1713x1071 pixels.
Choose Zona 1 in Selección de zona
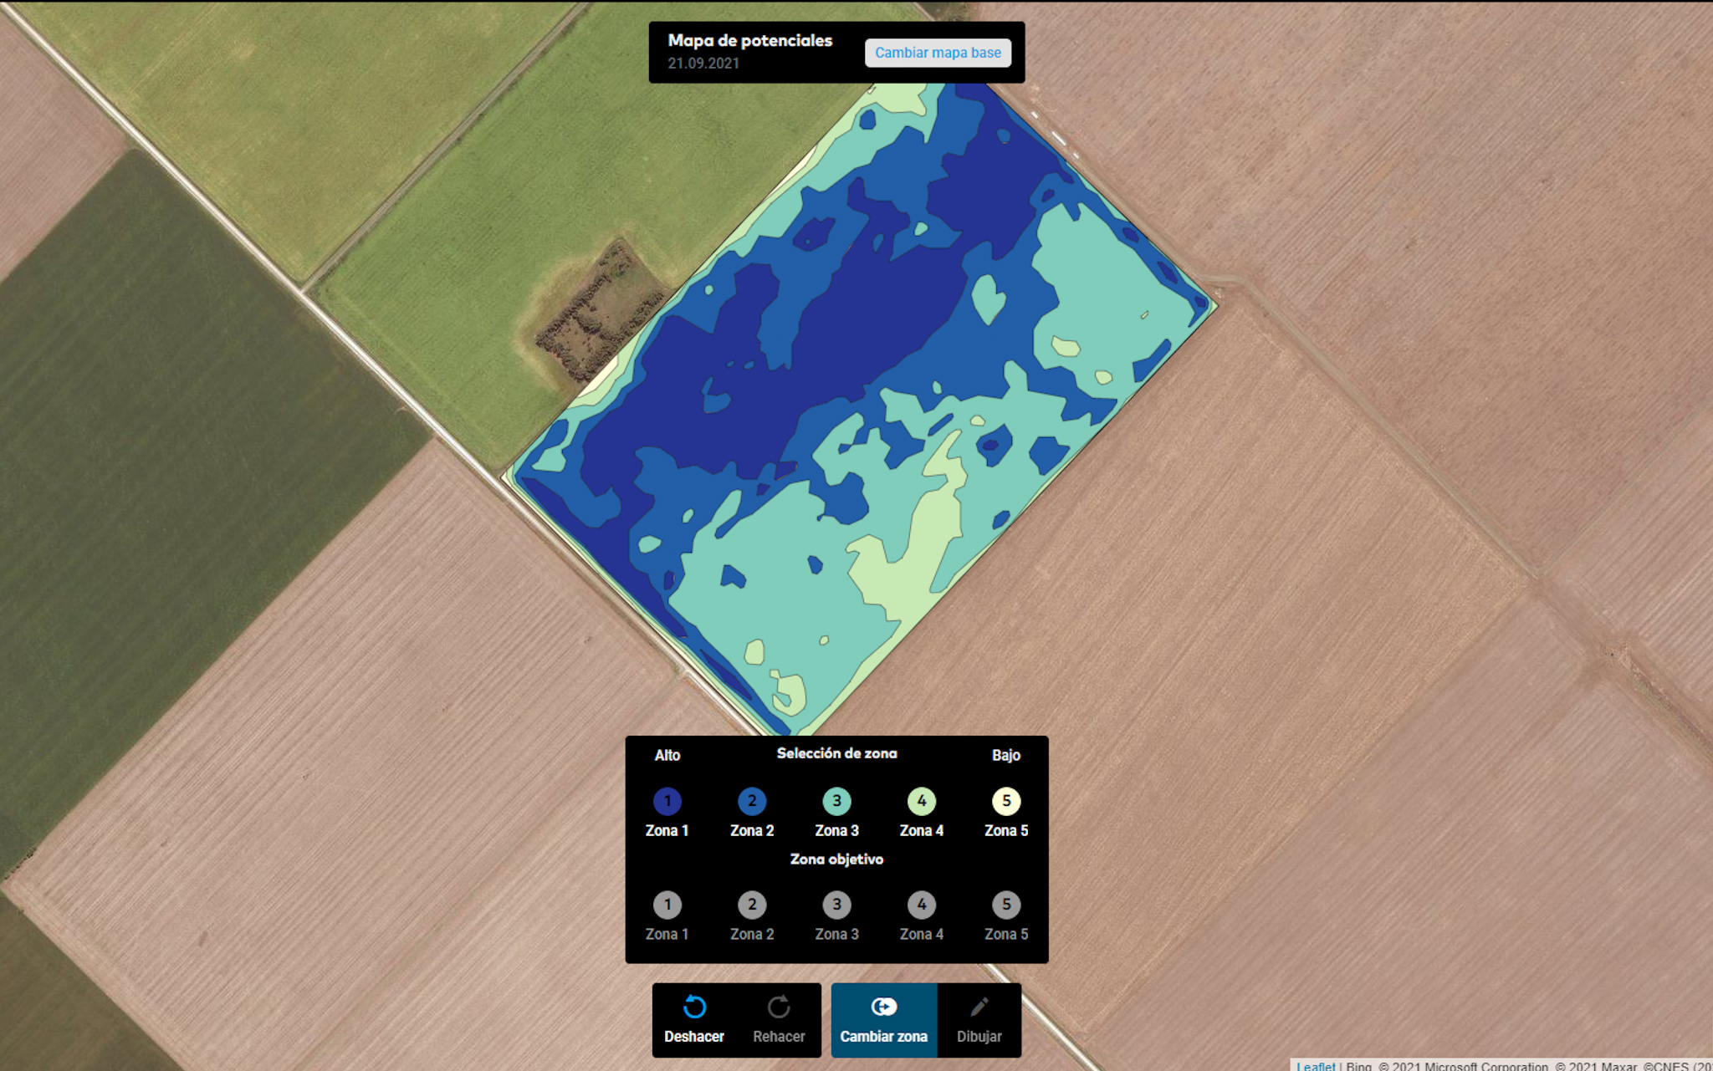coord(667,802)
